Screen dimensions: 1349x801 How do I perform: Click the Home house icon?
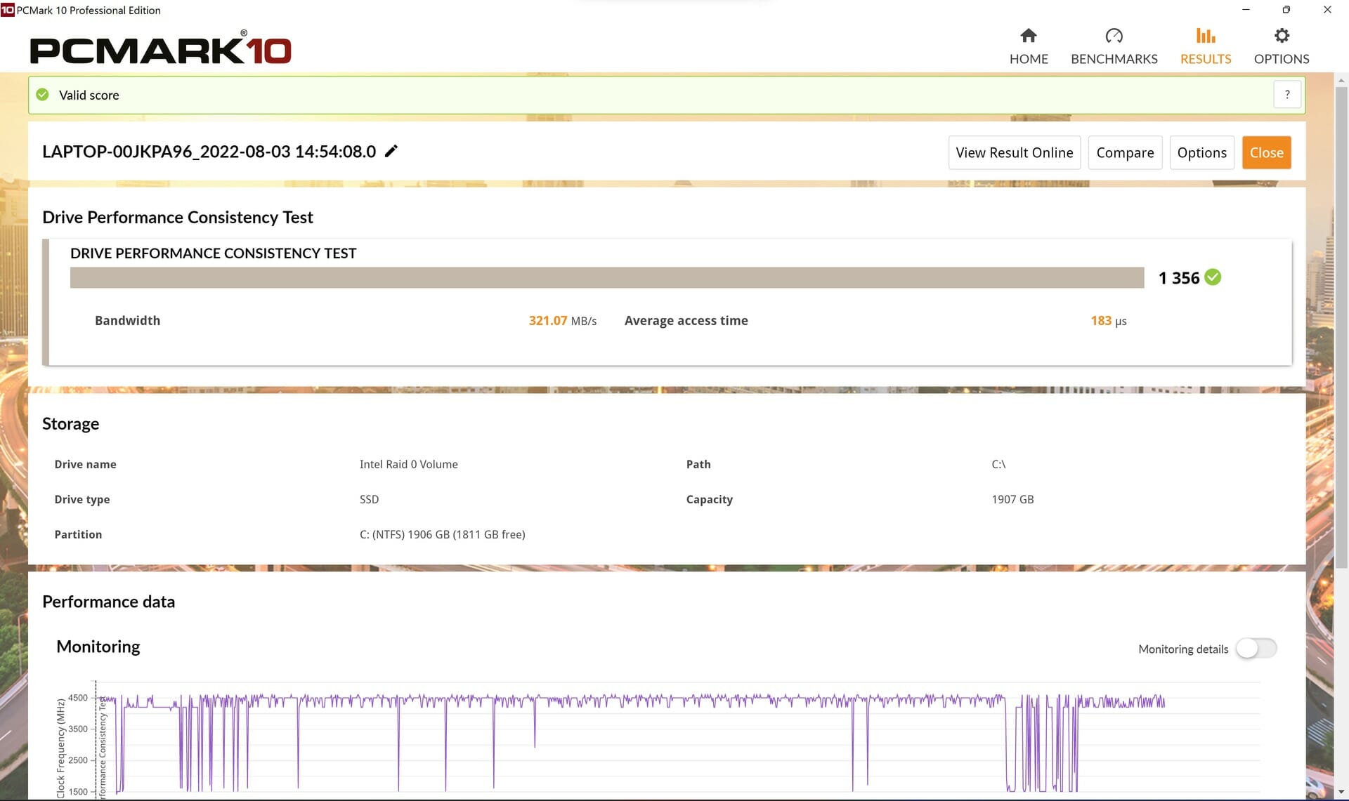pos(1029,35)
